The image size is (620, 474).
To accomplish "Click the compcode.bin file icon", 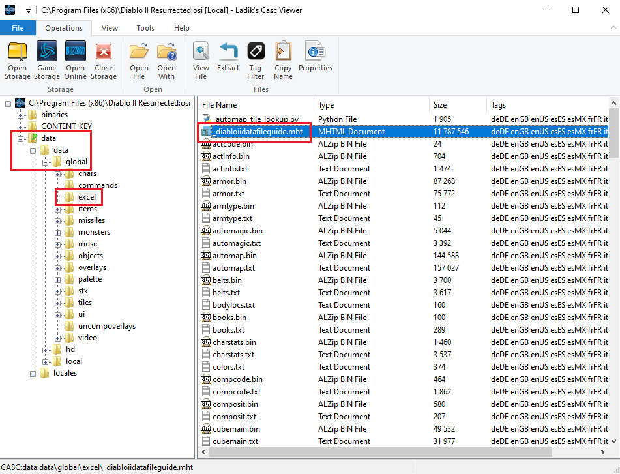I will [205, 379].
